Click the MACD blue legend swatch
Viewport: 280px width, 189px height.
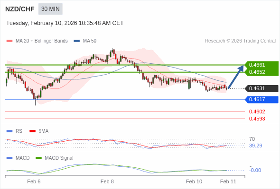tap(9, 158)
